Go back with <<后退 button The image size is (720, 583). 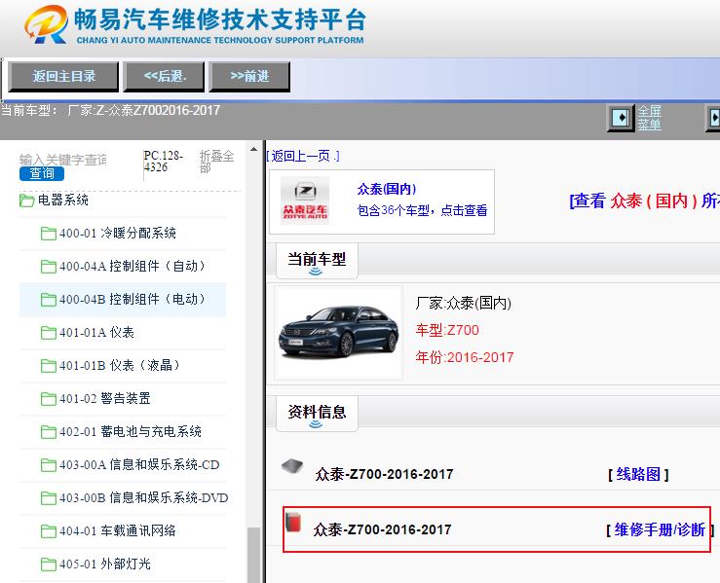tap(164, 76)
